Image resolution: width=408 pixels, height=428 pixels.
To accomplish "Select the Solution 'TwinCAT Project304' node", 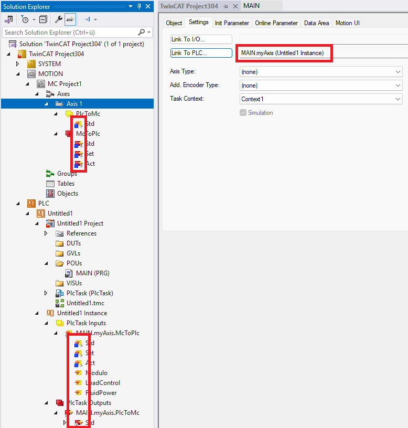I will click(x=82, y=44).
